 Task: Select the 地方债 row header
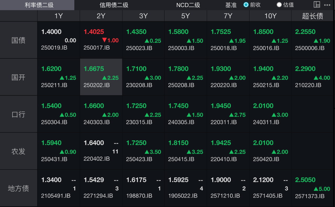pyautogui.click(x=18, y=188)
